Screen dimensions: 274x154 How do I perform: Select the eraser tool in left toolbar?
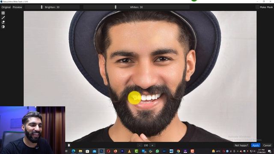click(x=3, y=22)
